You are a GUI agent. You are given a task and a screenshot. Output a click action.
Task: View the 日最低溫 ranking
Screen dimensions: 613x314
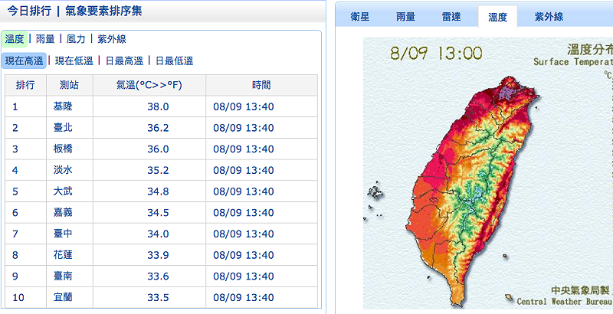coord(175,61)
